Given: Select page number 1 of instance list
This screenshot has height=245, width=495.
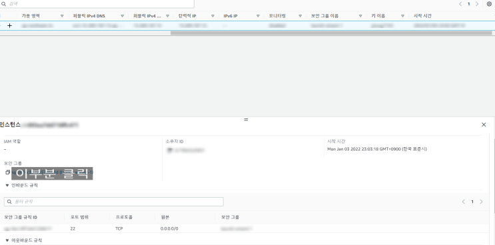Looking at the screenshot, I should point(469,4).
